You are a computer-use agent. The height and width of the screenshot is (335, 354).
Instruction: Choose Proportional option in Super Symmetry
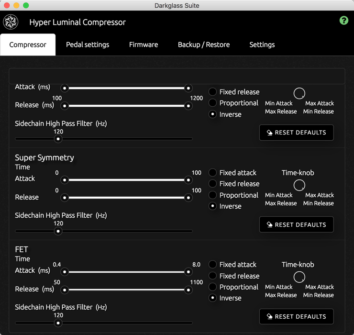tap(212, 195)
